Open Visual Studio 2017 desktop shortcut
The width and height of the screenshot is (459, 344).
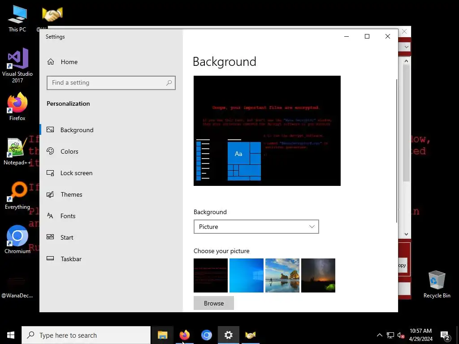point(17,65)
